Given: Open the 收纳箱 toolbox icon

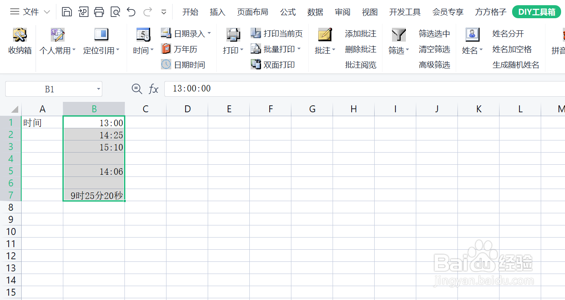Looking at the screenshot, I should 20,34.
